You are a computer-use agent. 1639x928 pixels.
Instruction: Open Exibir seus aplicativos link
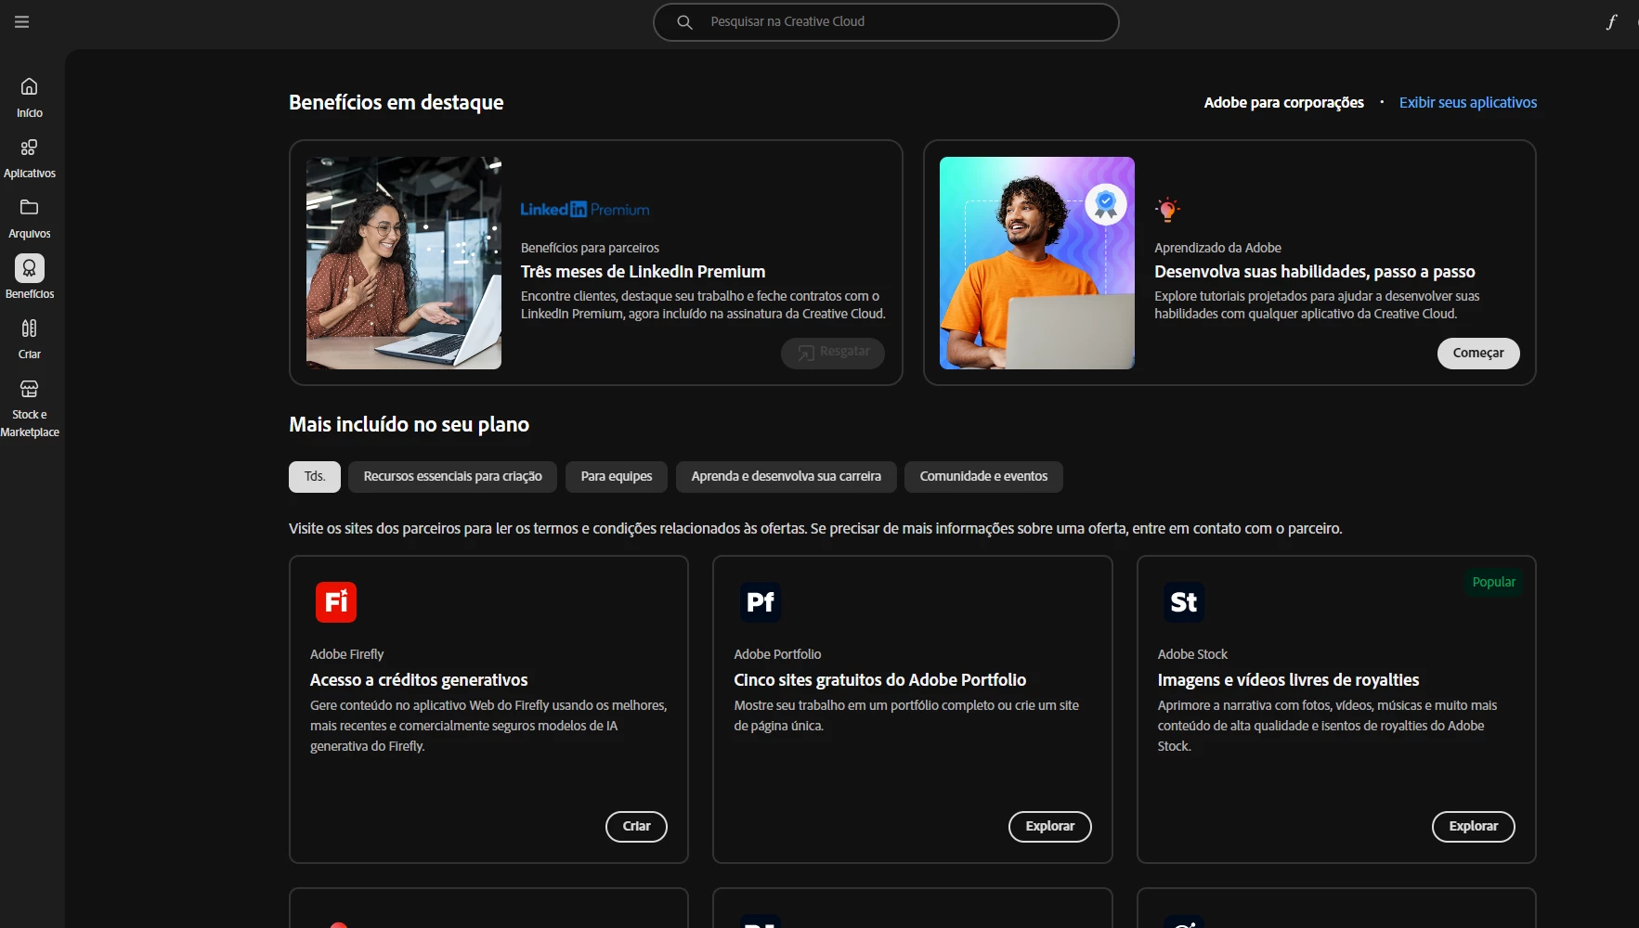pyautogui.click(x=1468, y=103)
